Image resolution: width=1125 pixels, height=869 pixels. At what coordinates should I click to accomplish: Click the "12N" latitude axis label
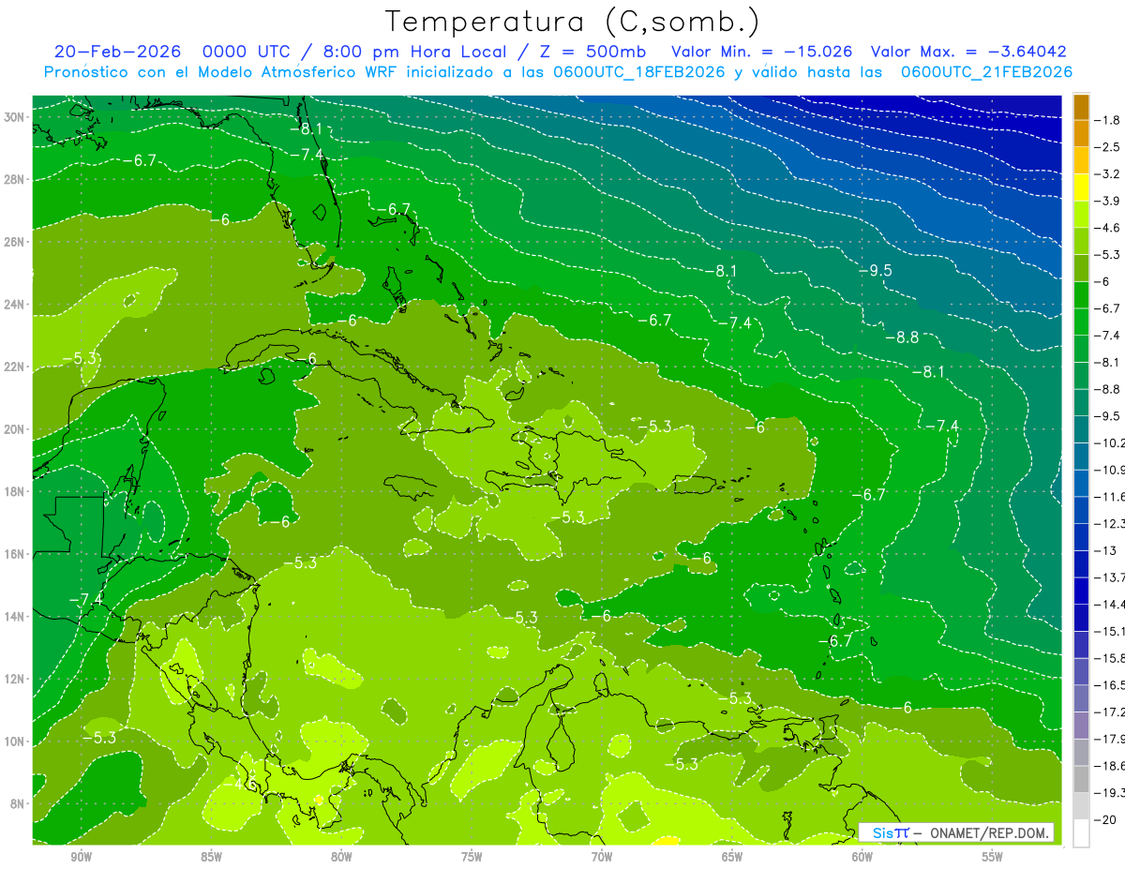click(13, 679)
